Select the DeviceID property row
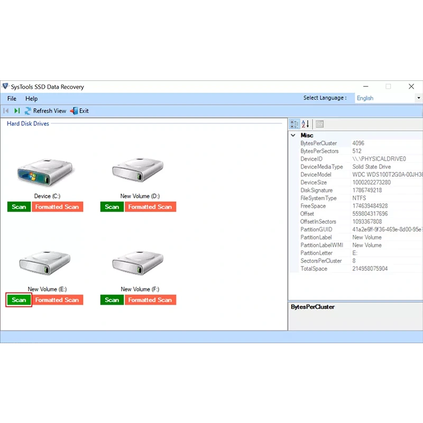 (361, 159)
